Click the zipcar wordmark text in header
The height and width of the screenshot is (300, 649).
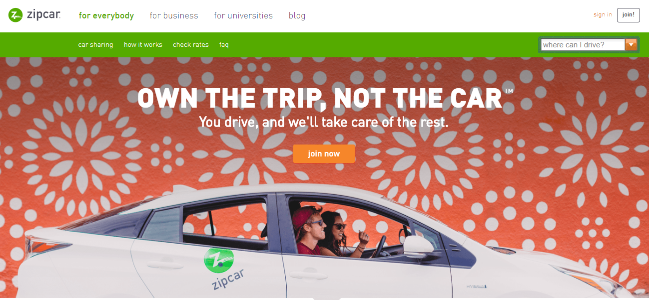43,15
